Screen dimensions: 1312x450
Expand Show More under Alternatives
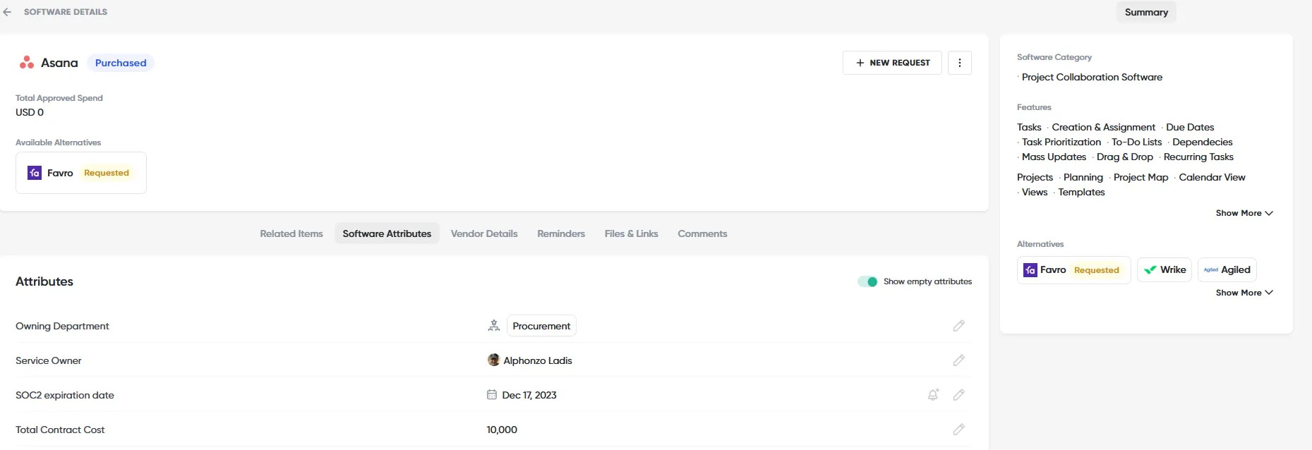pyautogui.click(x=1244, y=293)
